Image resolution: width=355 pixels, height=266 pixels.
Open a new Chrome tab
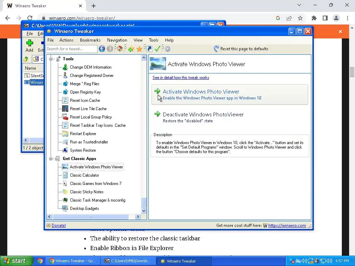click(94, 6)
